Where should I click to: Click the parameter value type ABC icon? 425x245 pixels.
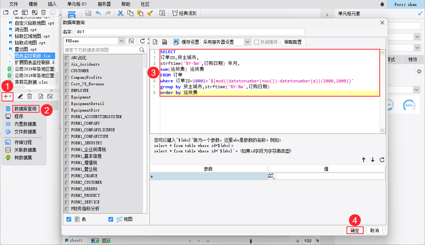(271, 176)
